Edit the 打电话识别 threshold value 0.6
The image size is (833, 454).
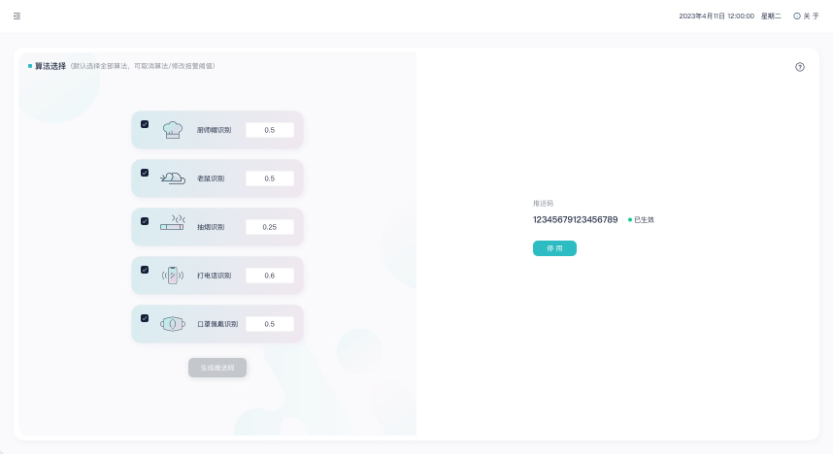[270, 276]
